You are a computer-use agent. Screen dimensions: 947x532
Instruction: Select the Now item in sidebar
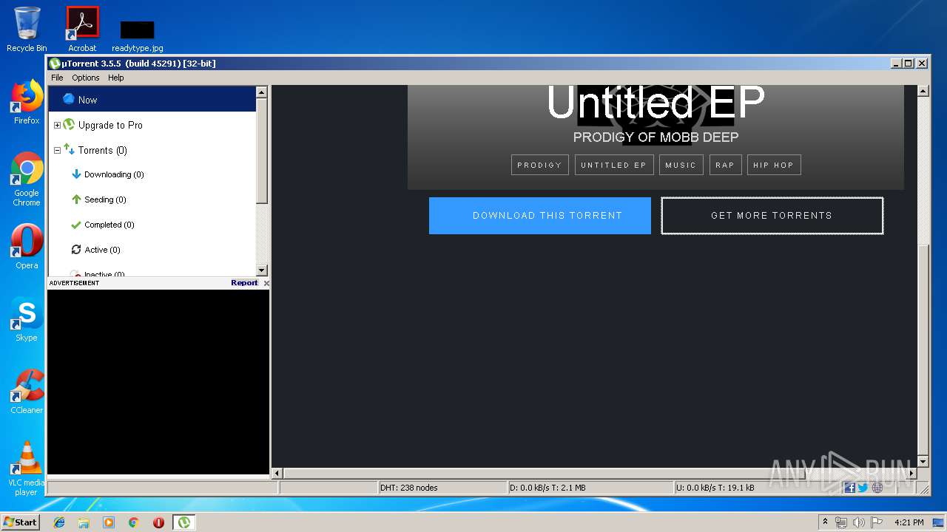tap(152, 99)
